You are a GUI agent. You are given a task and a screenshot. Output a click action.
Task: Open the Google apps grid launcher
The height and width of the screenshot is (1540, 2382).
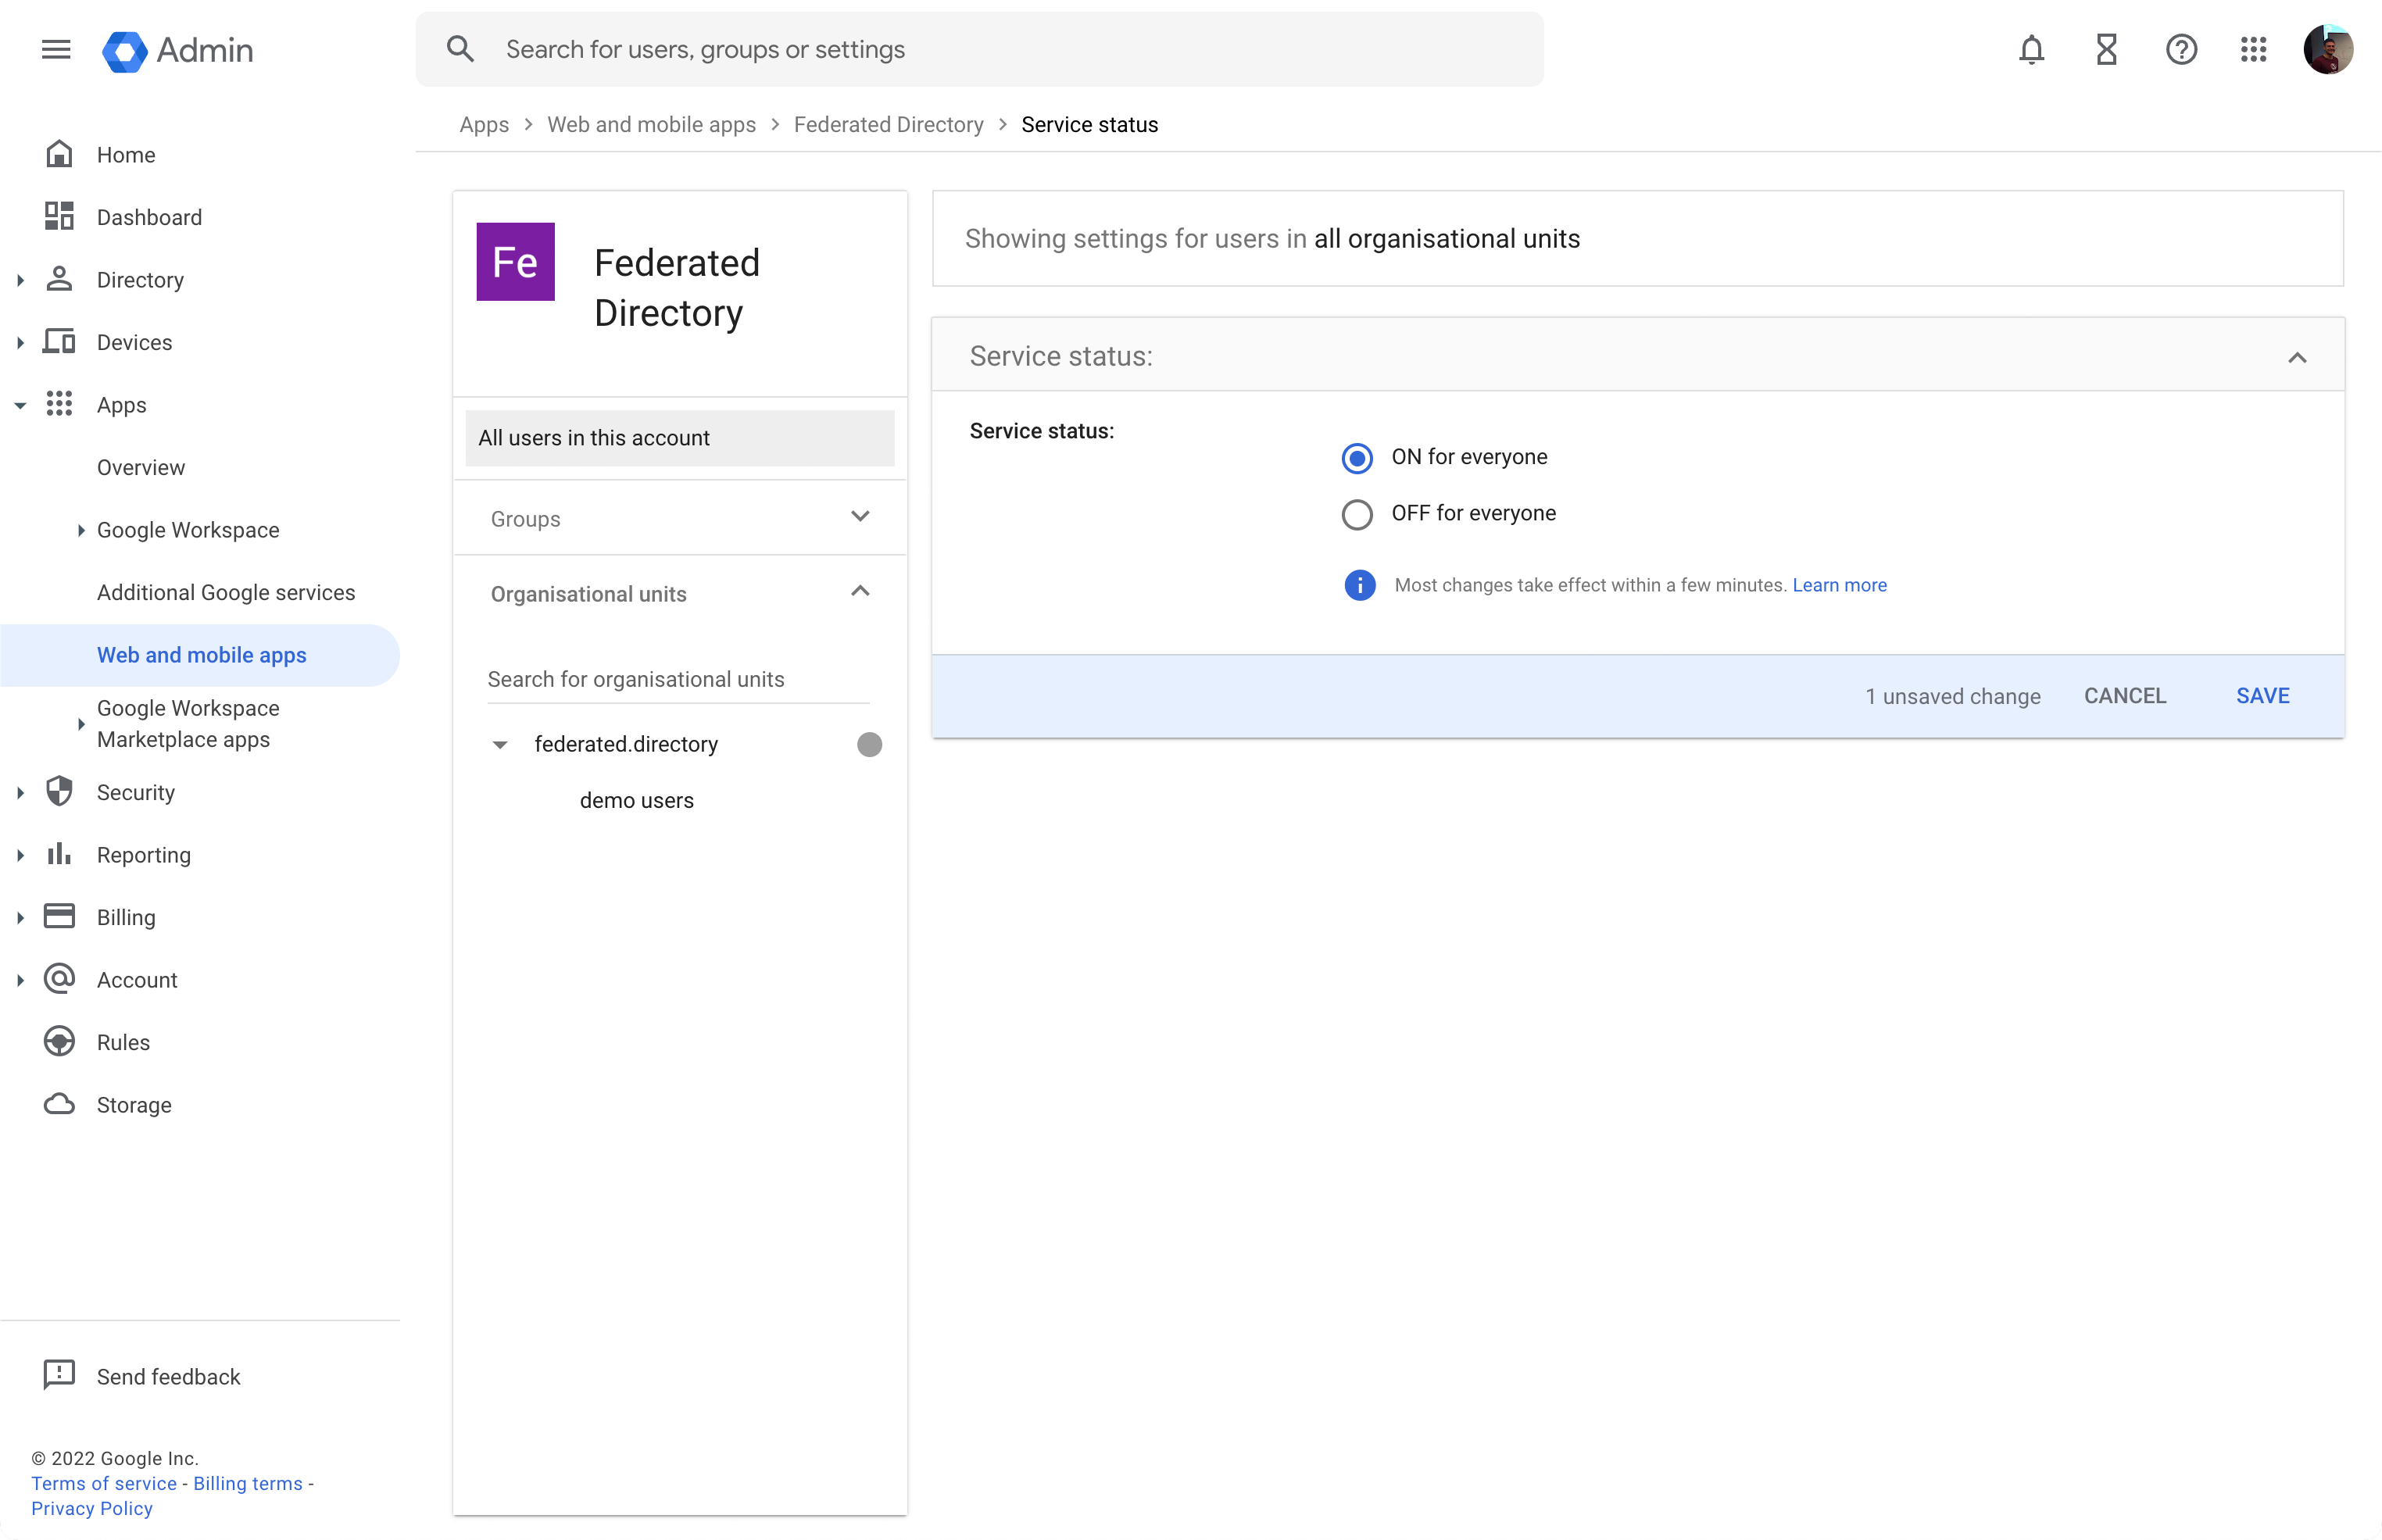(2253, 49)
